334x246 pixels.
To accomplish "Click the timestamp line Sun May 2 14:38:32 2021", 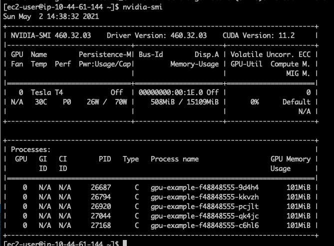I will coord(51,16).
